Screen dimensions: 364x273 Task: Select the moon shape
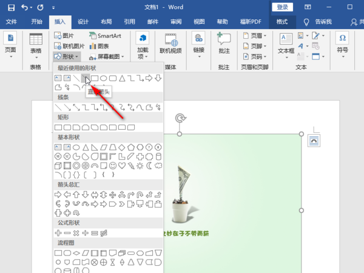[149, 166]
